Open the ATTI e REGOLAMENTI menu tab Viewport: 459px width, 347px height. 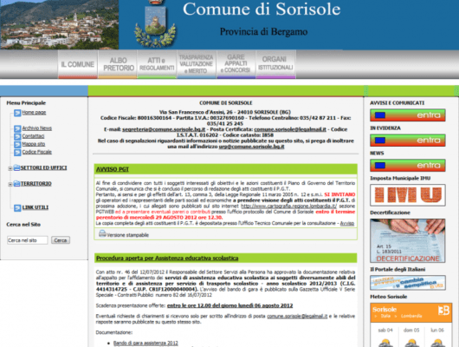click(157, 64)
